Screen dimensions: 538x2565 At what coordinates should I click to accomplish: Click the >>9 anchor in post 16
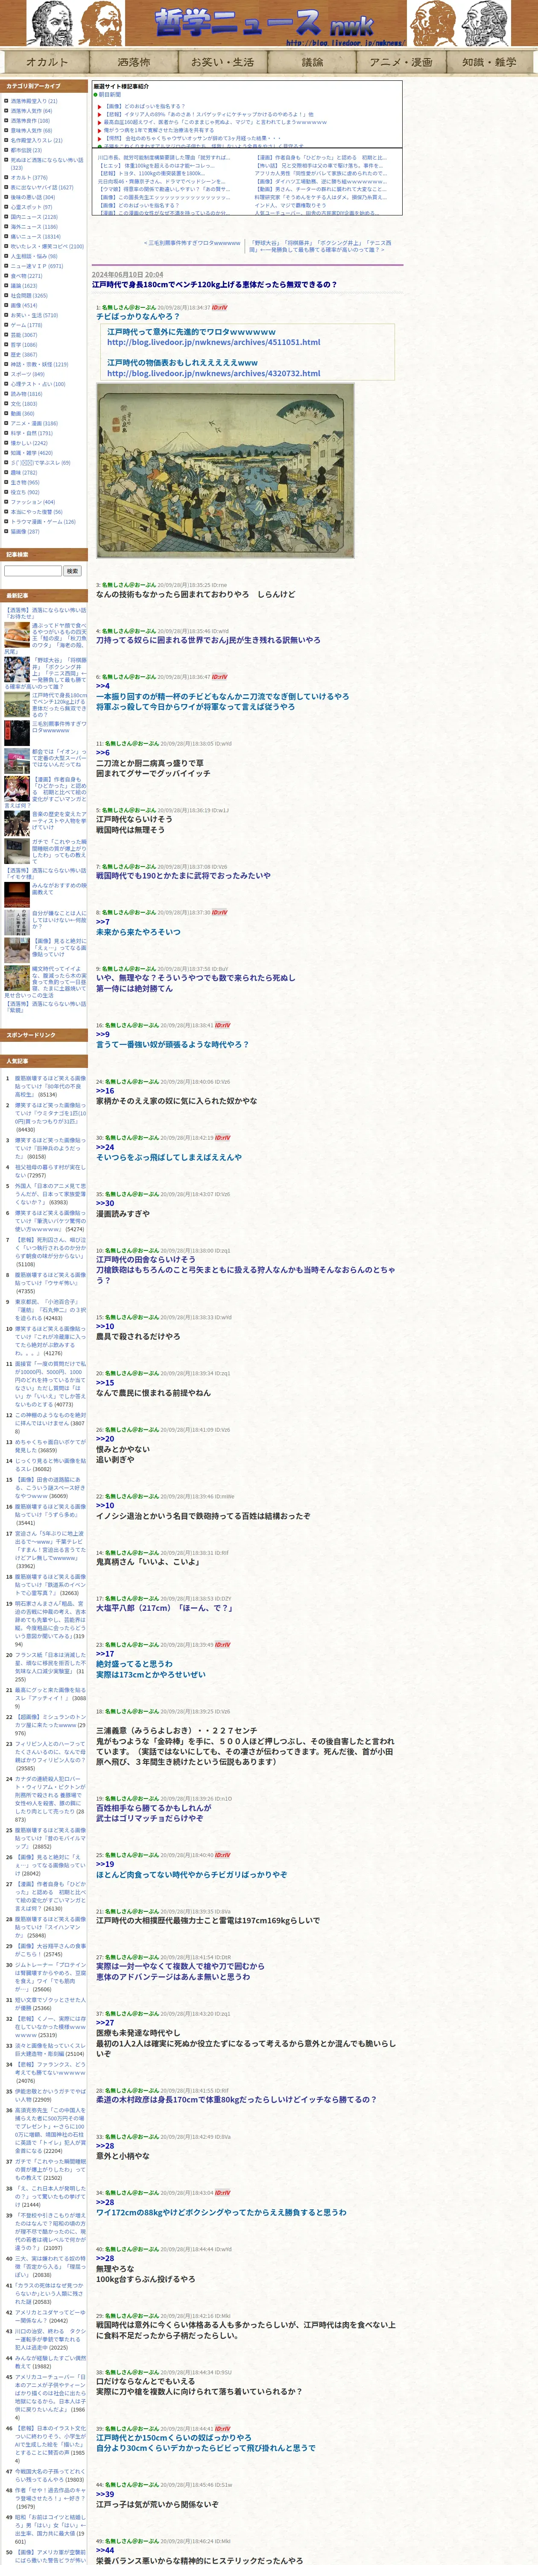pyautogui.click(x=102, y=1034)
